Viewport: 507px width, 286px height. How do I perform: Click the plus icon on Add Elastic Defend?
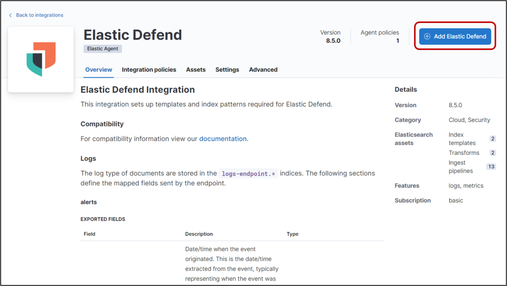[x=428, y=36]
